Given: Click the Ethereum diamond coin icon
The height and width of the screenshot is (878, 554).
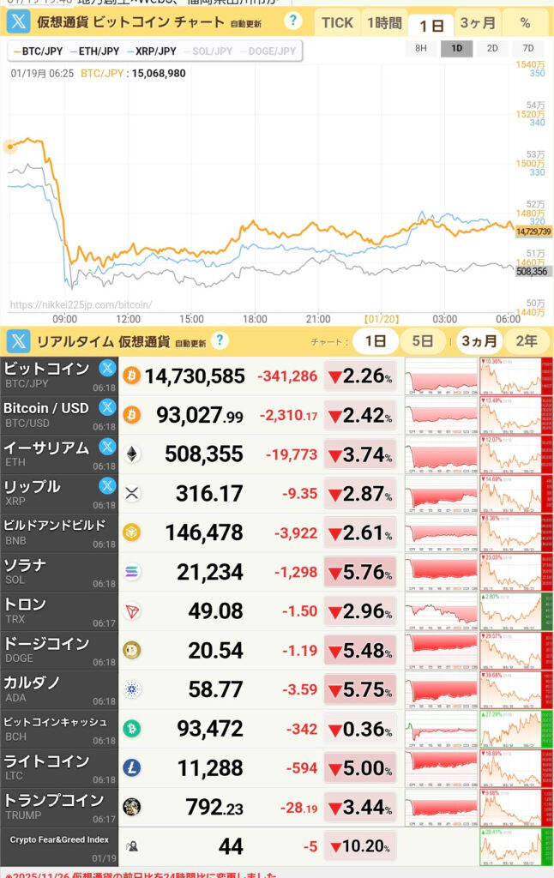Looking at the screenshot, I should [132, 454].
